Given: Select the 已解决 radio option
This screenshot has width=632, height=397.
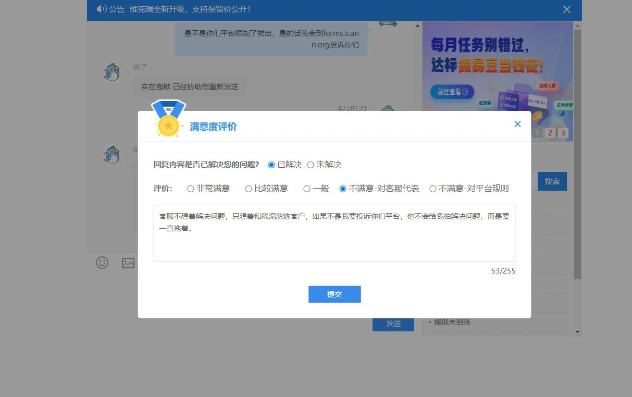Looking at the screenshot, I should (x=271, y=165).
